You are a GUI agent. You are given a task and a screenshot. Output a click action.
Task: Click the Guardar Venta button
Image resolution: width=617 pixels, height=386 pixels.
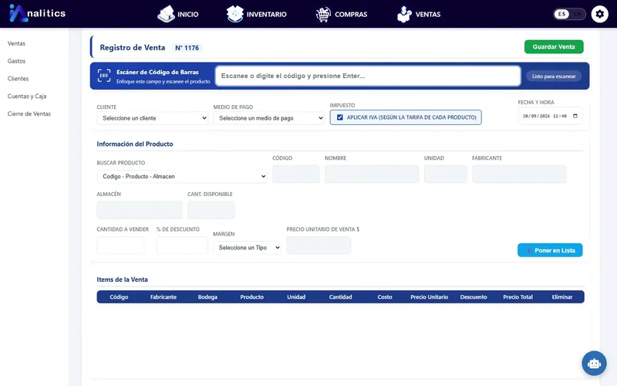coord(554,47)
